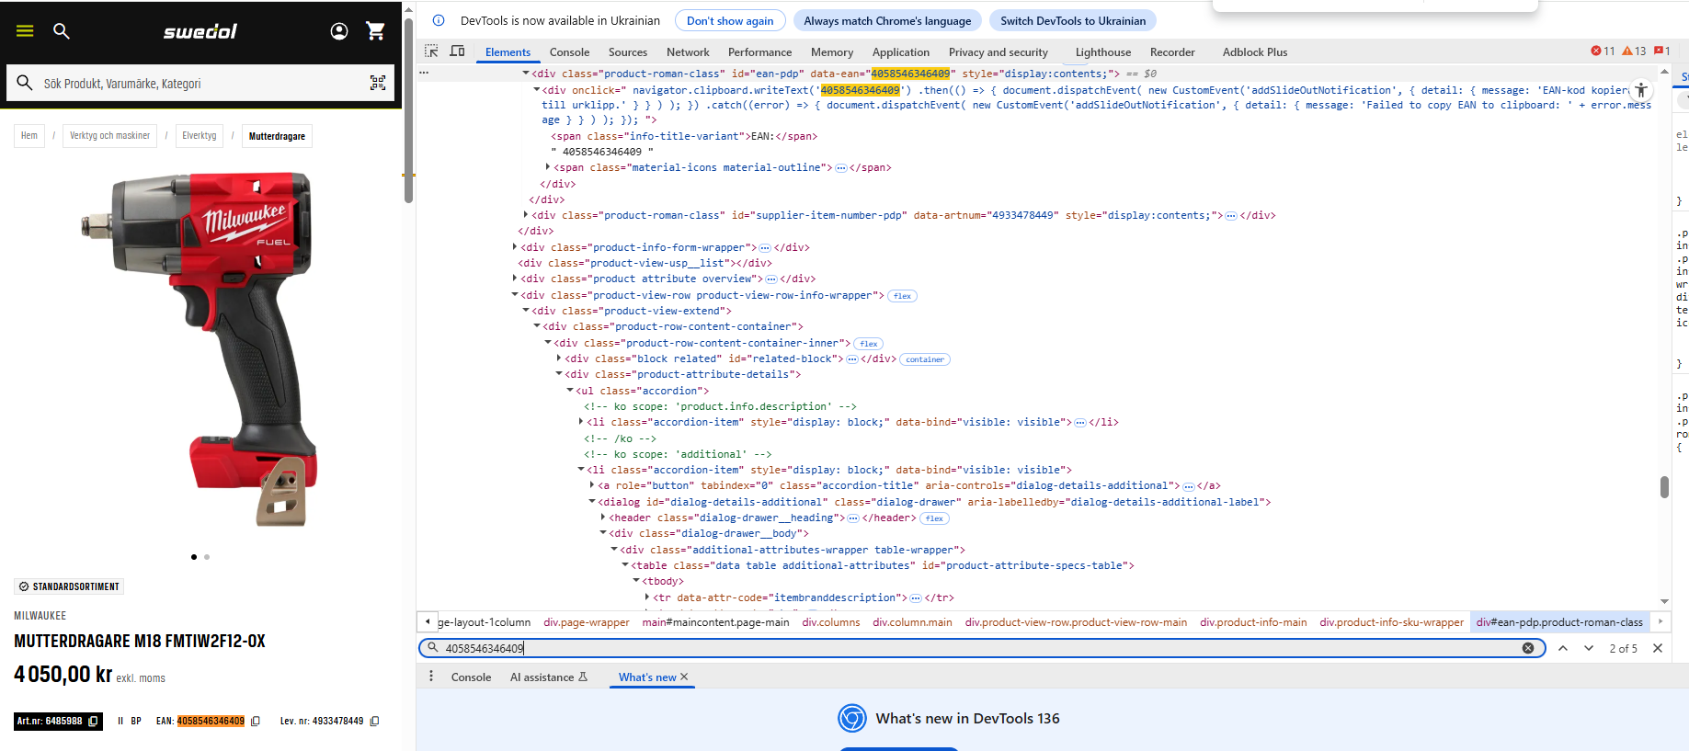Open the Network tab

tap(688, 52)
